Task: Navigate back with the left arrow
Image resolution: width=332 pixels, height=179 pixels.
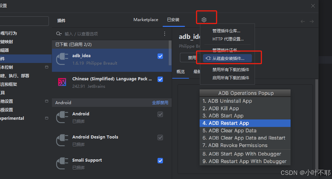Action: 303,21
